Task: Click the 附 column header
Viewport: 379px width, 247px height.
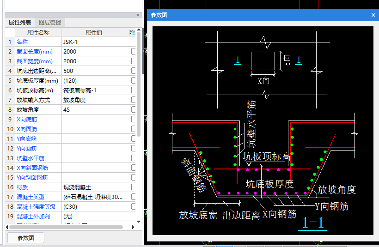Action: 131,32
